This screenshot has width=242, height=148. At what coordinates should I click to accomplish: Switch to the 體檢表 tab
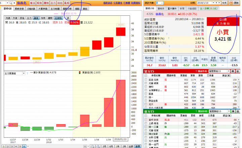161,9
